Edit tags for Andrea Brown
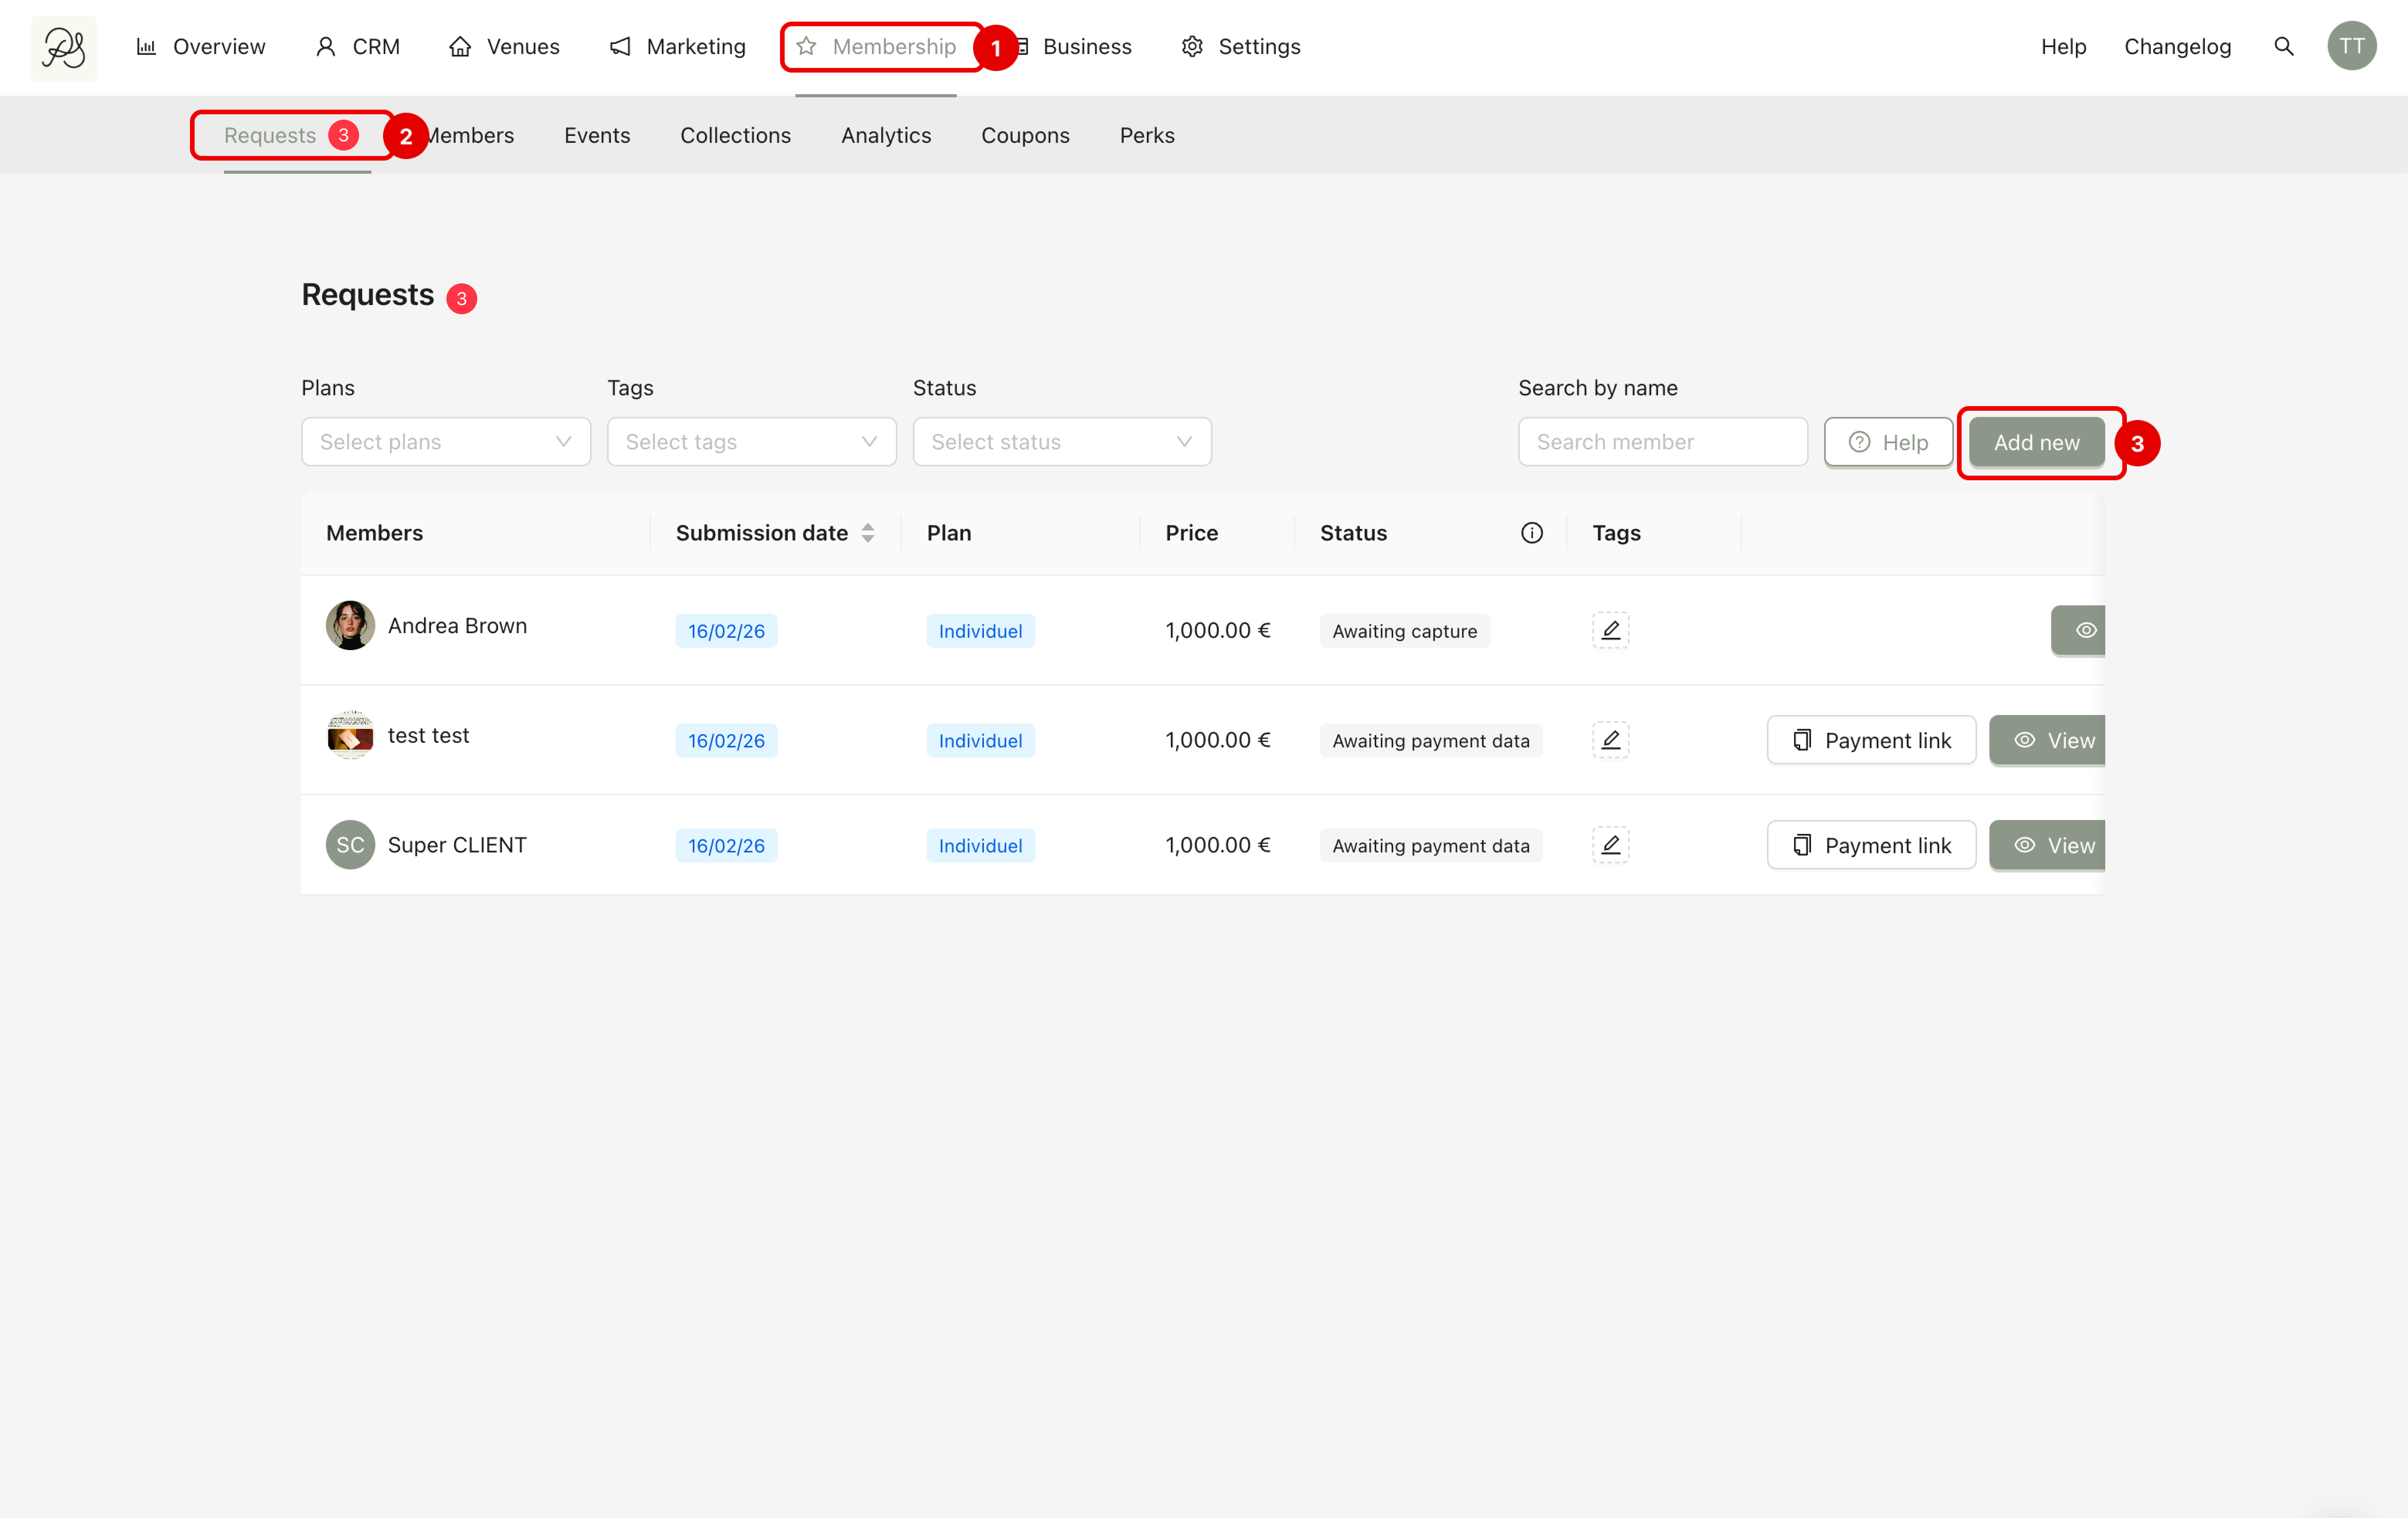Screen dimensions: 2408x1518 click(x=1610, y=630)
